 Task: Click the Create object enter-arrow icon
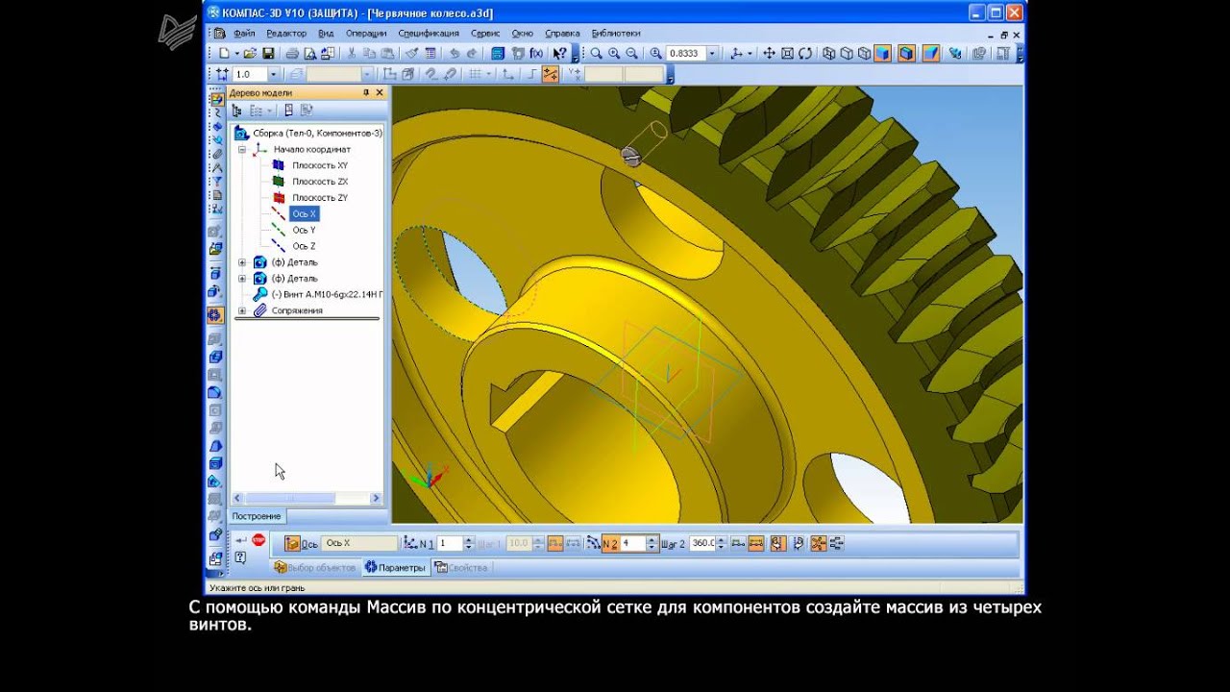click(x=241, y=539)
